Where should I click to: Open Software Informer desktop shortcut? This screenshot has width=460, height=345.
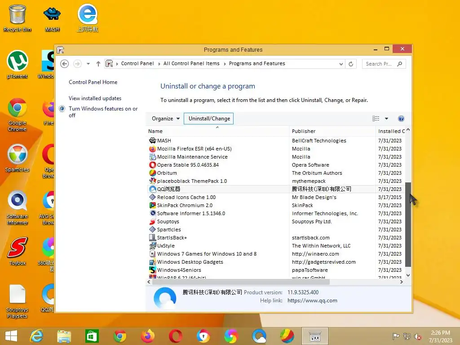tap(18, 208)
